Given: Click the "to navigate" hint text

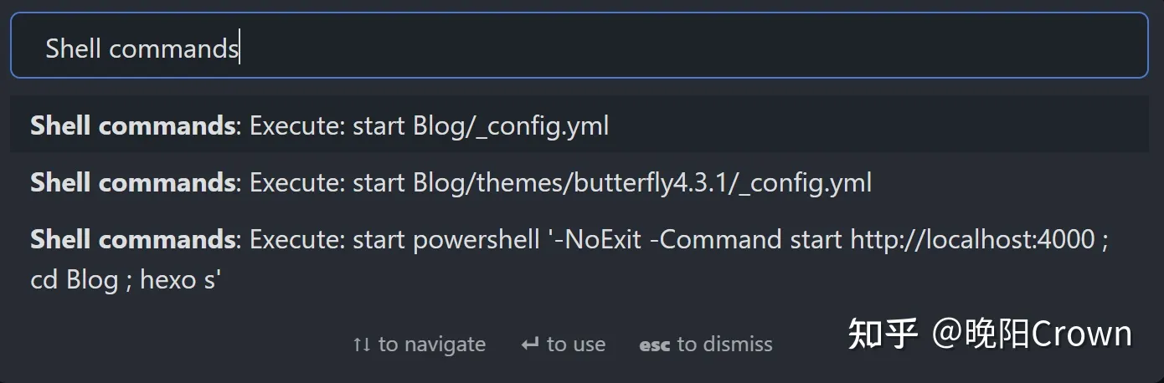Looking at the screenshot, I should pos(431,345).
